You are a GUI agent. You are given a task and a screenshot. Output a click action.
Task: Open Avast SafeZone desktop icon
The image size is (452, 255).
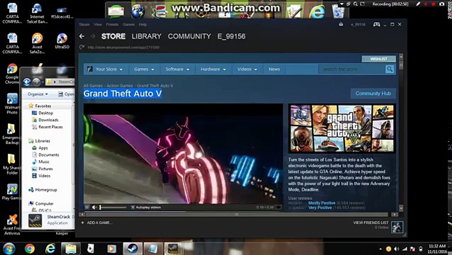[x=37, y=43]
